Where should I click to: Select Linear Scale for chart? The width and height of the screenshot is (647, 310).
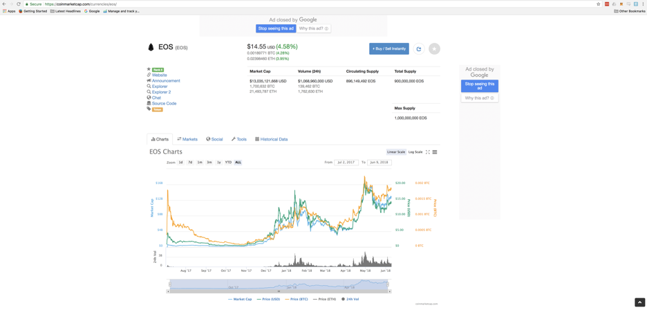tap(397, 152)
